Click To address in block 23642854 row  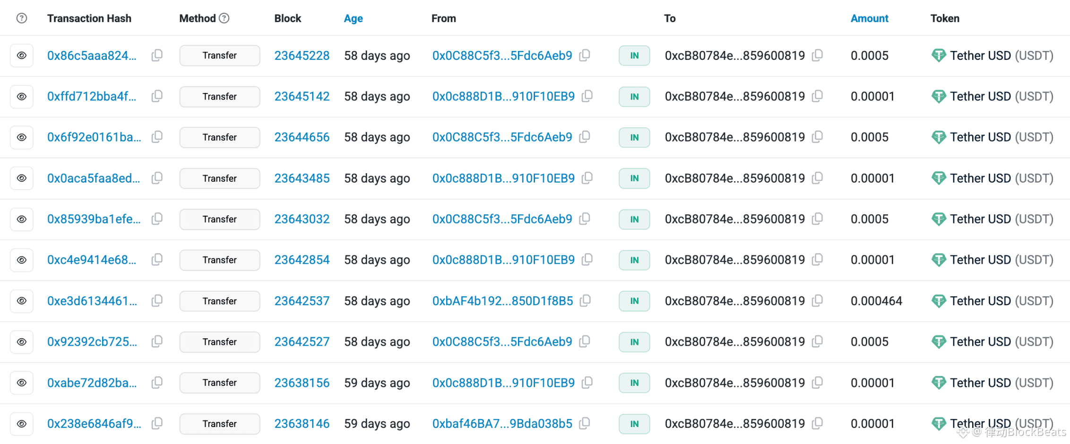tap(735, 260)
